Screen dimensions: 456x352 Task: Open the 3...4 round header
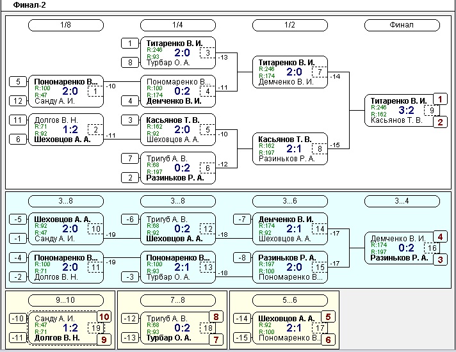pos(402,201)
